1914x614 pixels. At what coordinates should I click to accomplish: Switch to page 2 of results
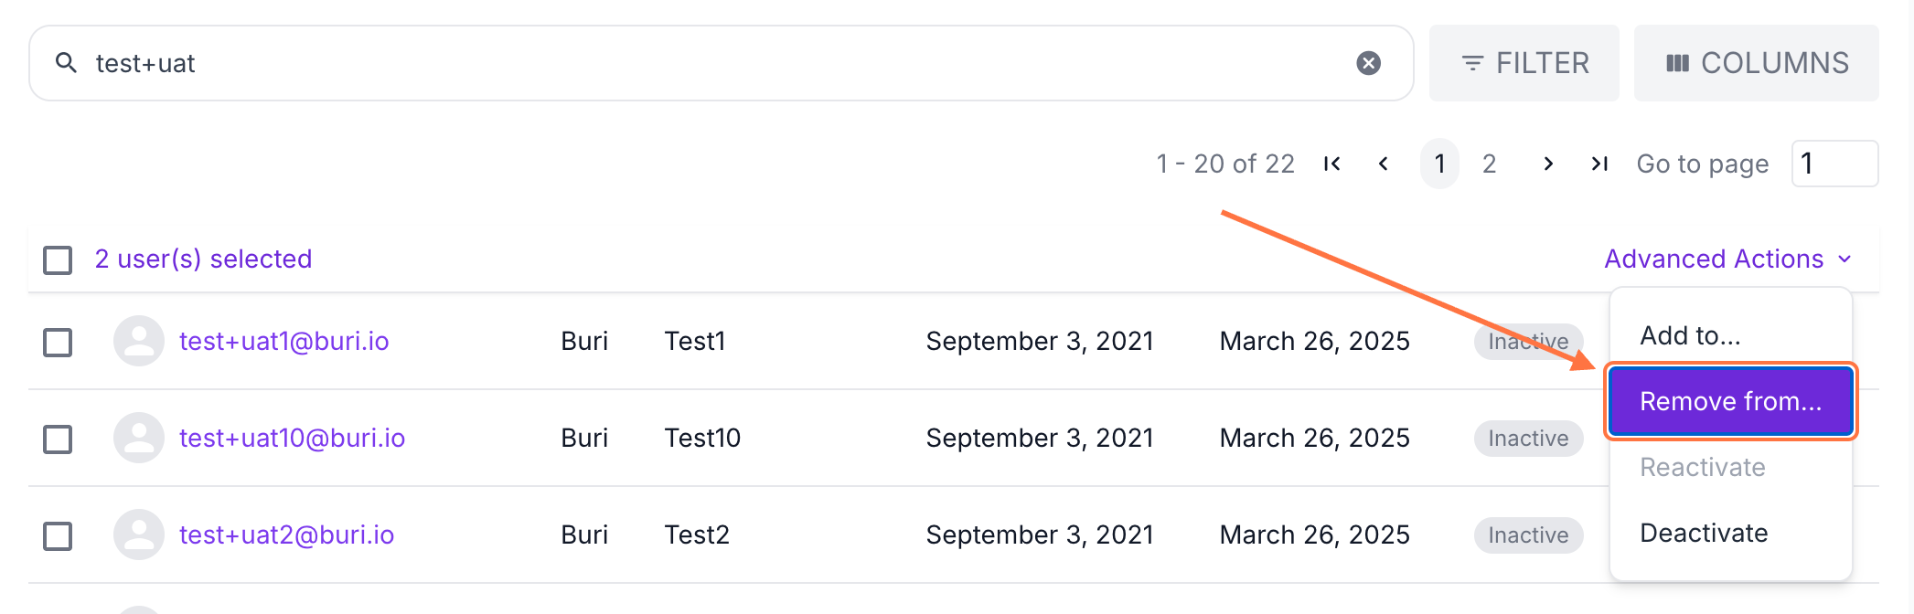(x=1489, y=164)
